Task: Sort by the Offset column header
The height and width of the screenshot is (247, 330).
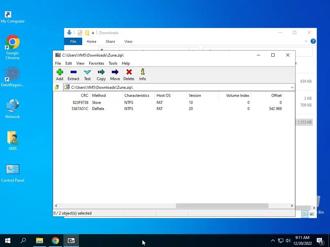Action: [267, 95]
